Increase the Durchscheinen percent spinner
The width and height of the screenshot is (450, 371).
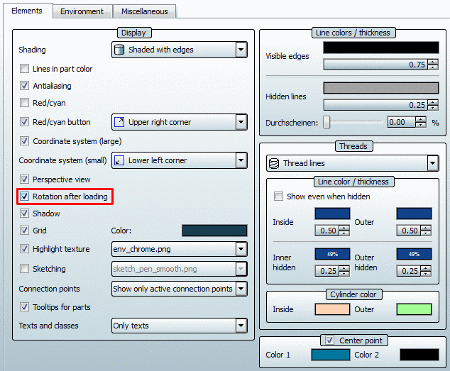[421, 120]
